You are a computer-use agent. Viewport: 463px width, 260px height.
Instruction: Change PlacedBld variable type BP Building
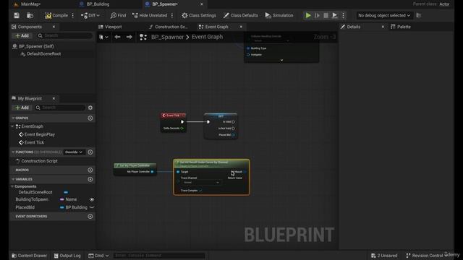(74, 207)
